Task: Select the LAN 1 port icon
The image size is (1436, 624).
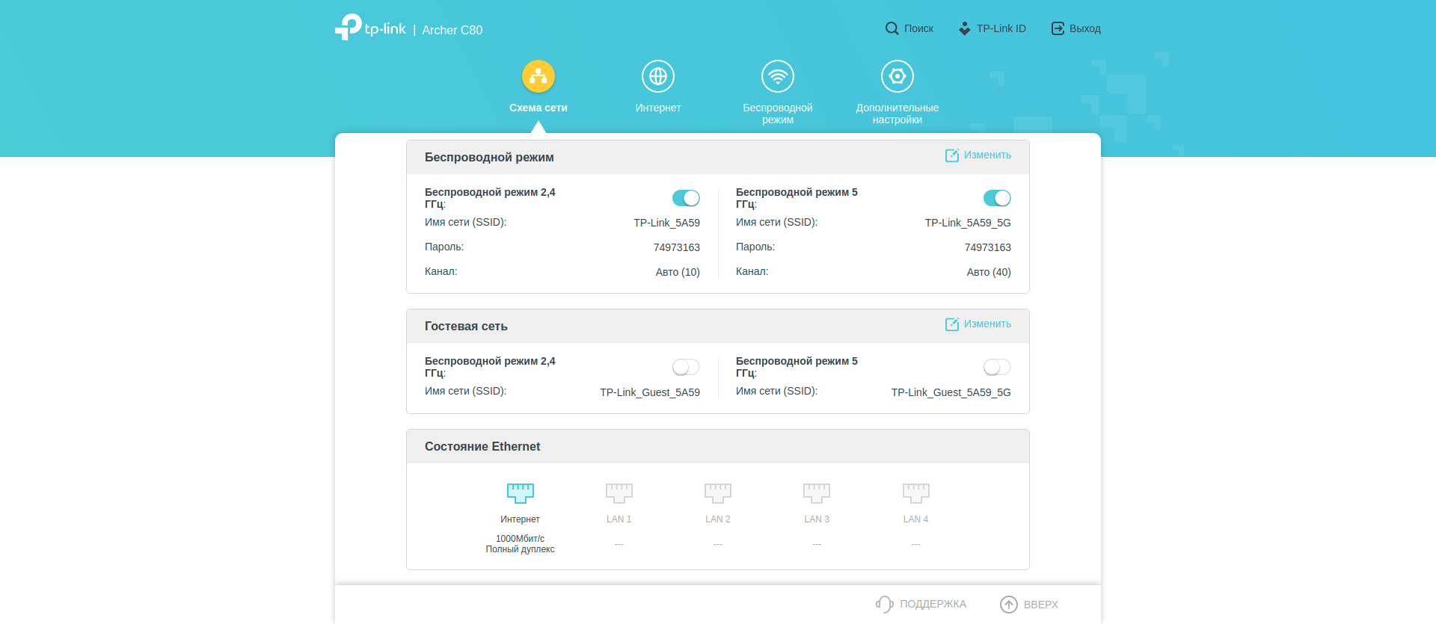Action: point(619,492)
